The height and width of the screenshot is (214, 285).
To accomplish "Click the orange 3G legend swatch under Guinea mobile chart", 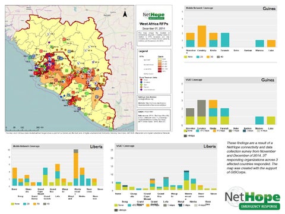I will [x=208, y=57].
